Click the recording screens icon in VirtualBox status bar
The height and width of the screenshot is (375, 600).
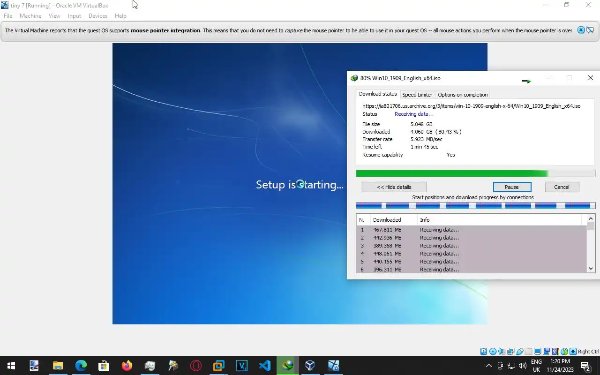click(x=546, y=352)
